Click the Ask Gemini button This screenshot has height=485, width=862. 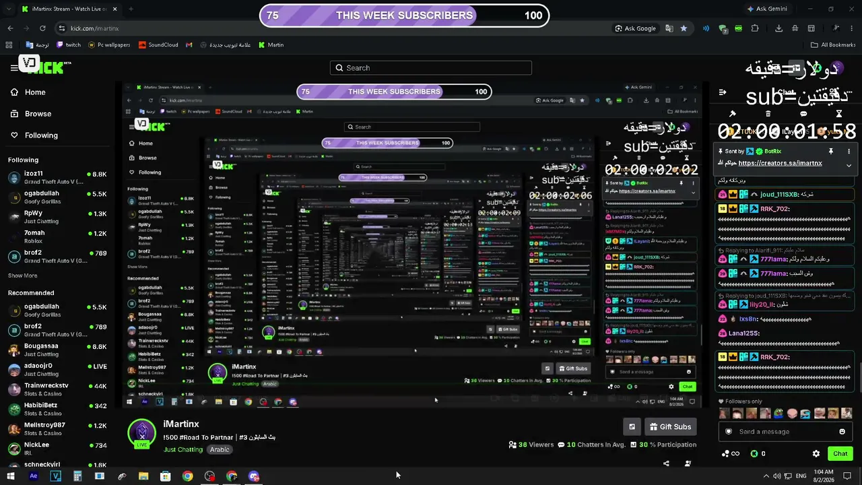767,9
